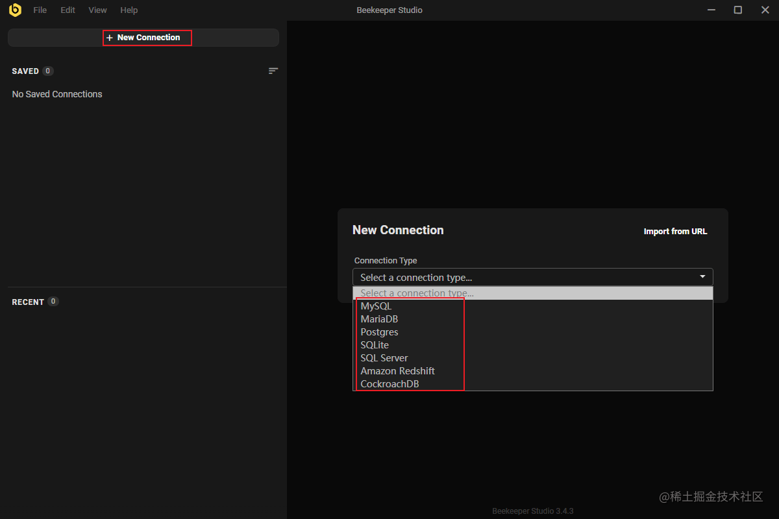Click the Connection Type dropdown arrow
Image resolution: width=779 pixels, height=519 pixels.
point(702,277)
